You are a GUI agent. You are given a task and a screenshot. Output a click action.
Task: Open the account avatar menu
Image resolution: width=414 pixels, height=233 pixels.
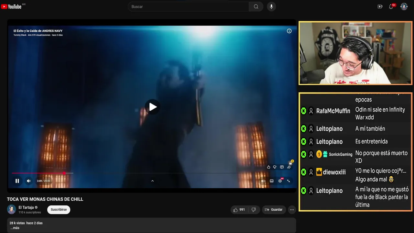[x=404, y=6]
